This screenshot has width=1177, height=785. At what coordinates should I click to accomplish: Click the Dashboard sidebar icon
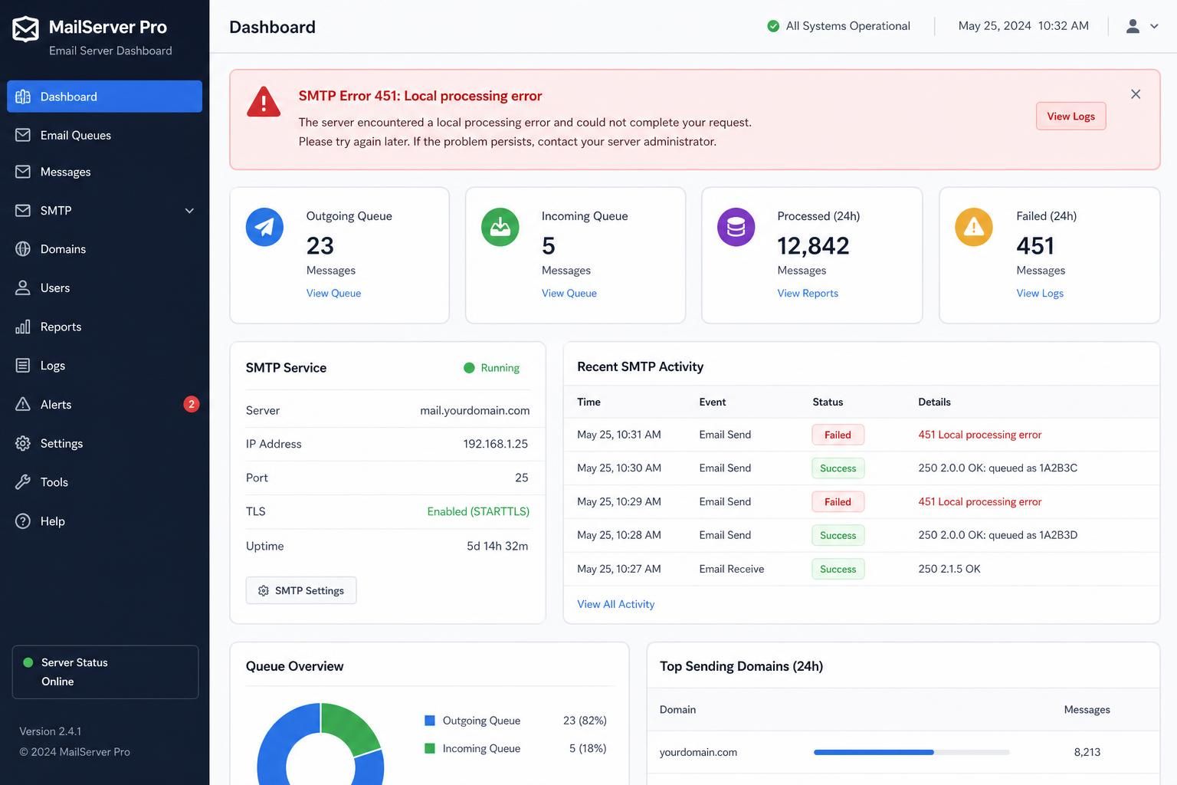click(23, 97)
